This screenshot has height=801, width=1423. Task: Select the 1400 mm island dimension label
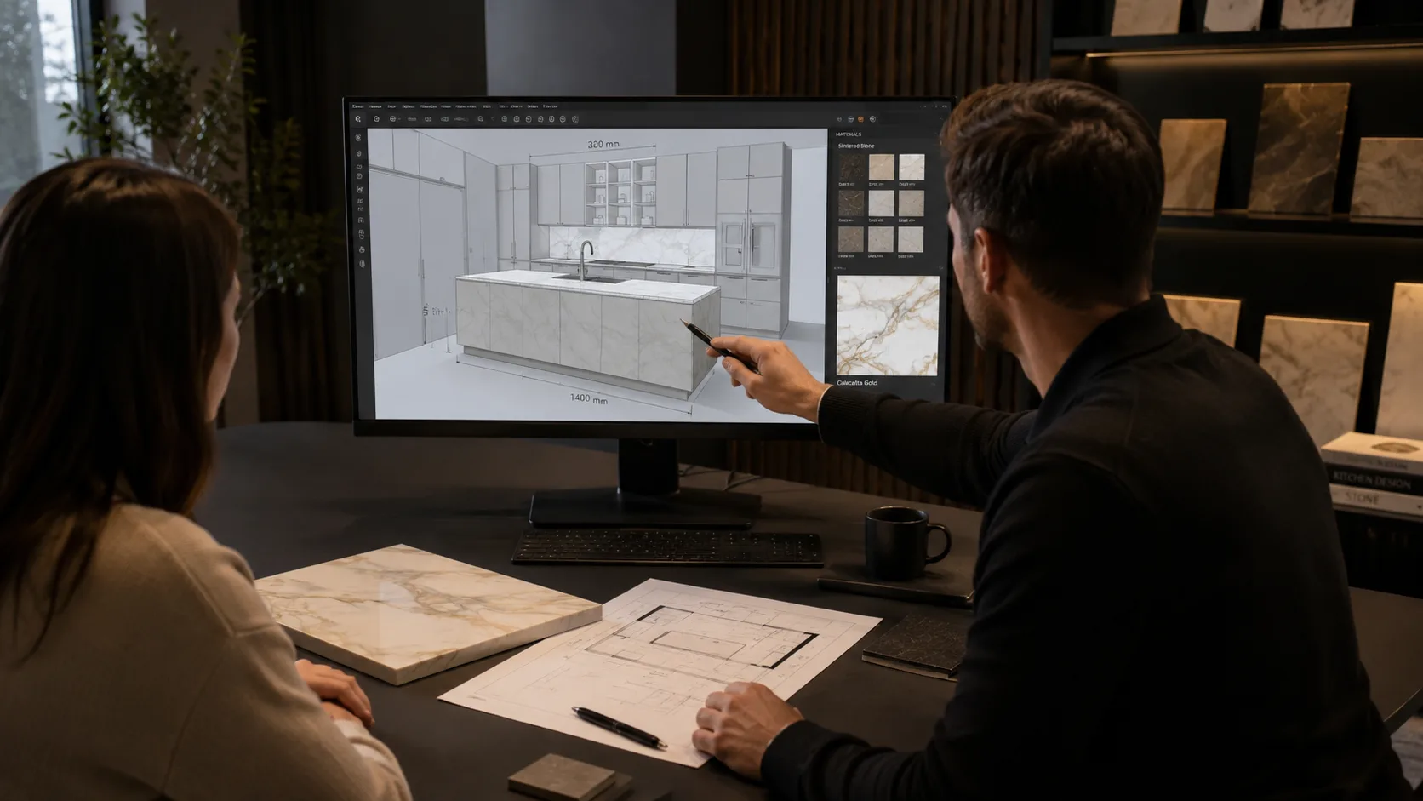(x=589, y=398)
